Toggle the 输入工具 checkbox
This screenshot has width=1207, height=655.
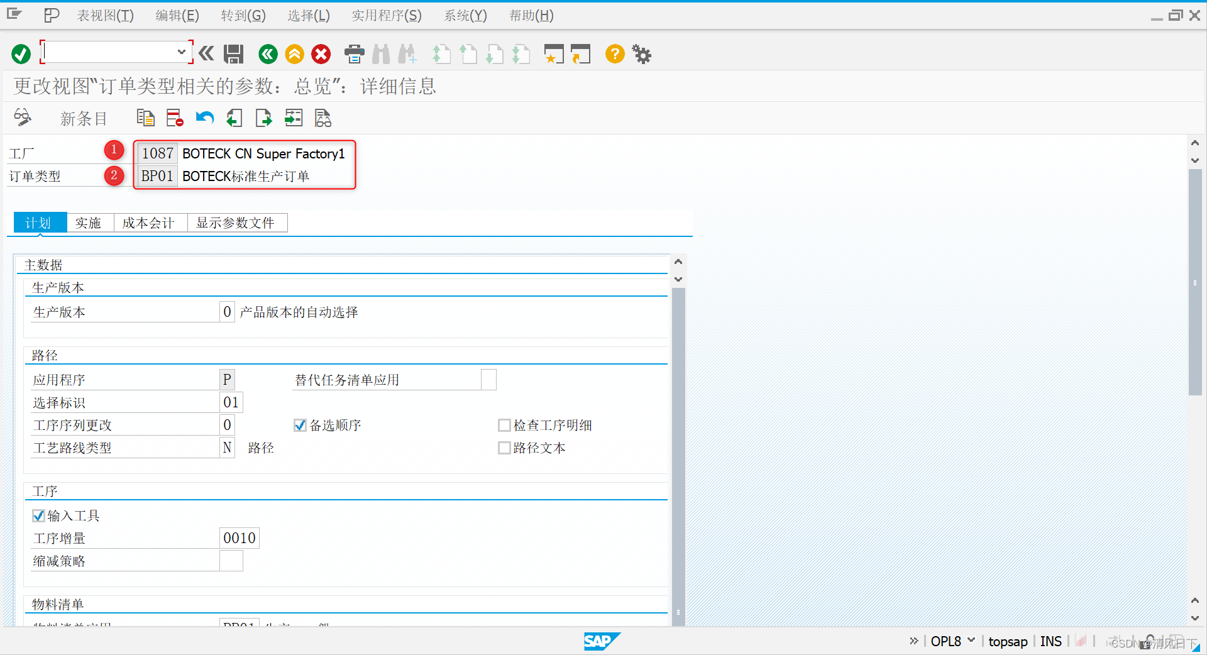[38, 516]
